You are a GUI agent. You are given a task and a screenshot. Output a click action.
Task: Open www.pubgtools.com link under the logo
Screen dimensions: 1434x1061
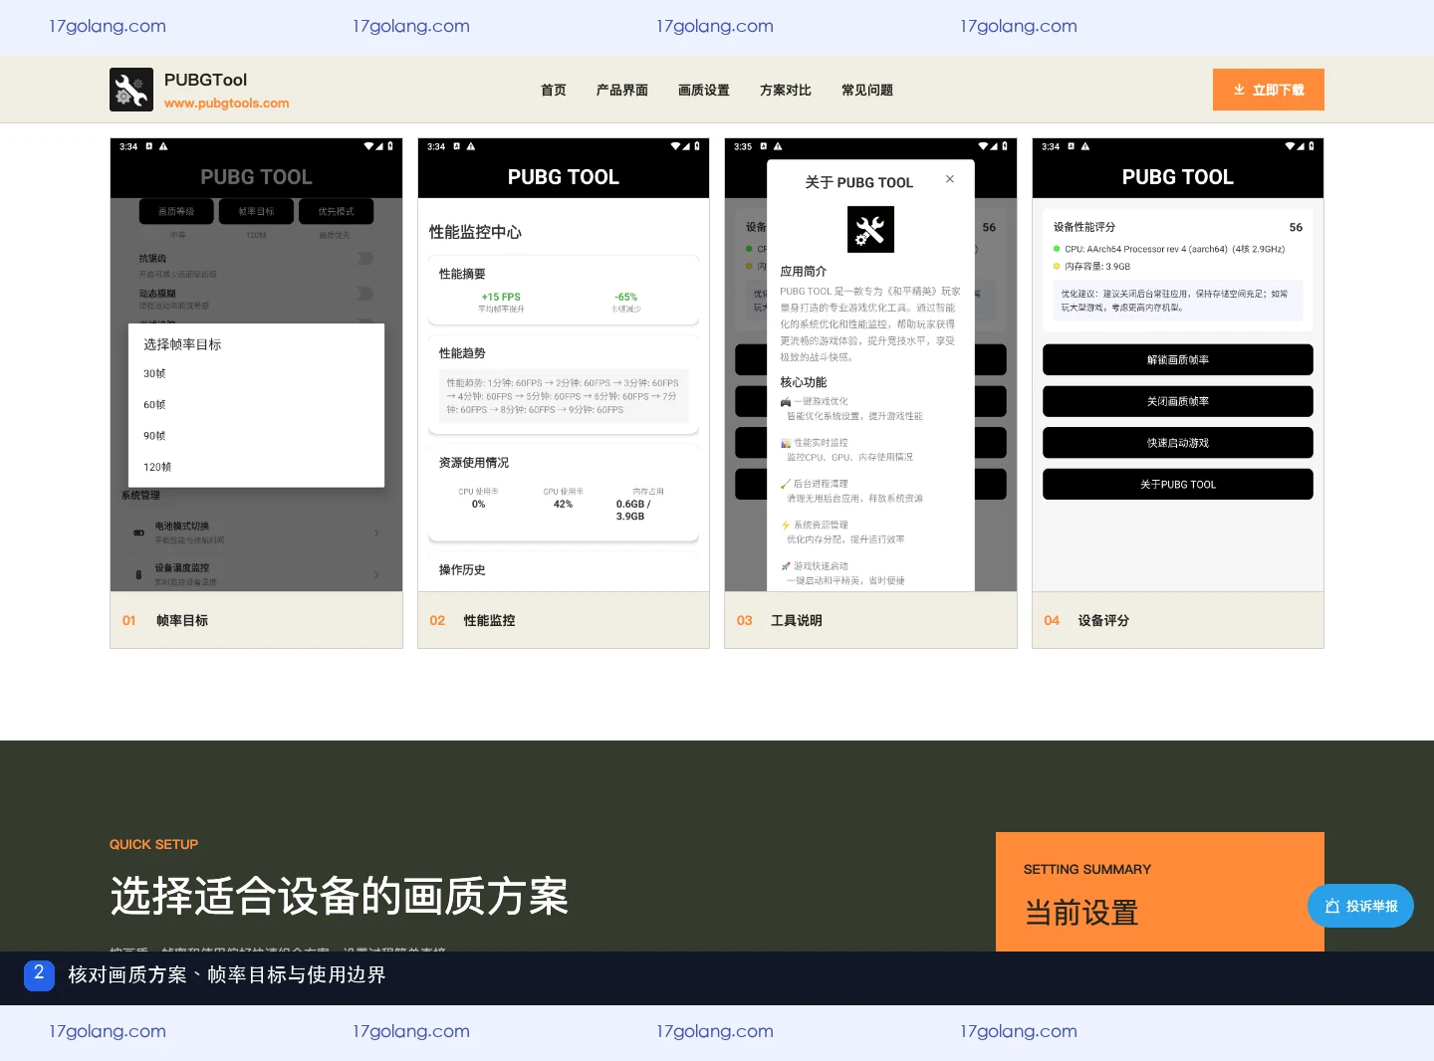coord(226,104)
